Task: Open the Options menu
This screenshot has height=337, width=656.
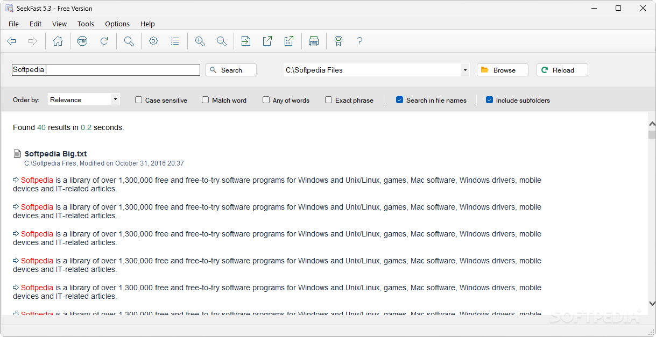Action: tap(117, 24)
